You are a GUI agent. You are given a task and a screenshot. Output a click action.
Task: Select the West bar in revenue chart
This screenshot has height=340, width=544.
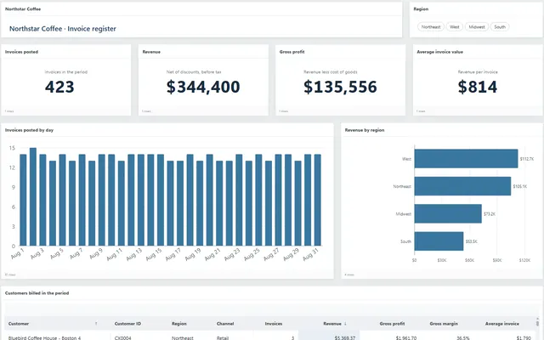[x=466, y=159]
